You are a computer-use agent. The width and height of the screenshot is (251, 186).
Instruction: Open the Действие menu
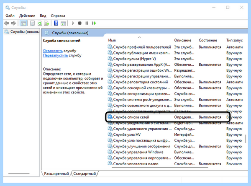pyautogui.click(x=27, y=16)
